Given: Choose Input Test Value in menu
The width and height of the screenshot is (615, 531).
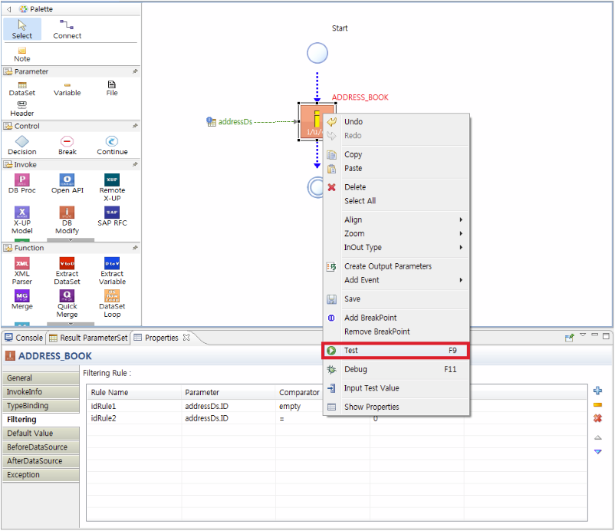Looking at the screenshot, I should (x=396, y=388).
